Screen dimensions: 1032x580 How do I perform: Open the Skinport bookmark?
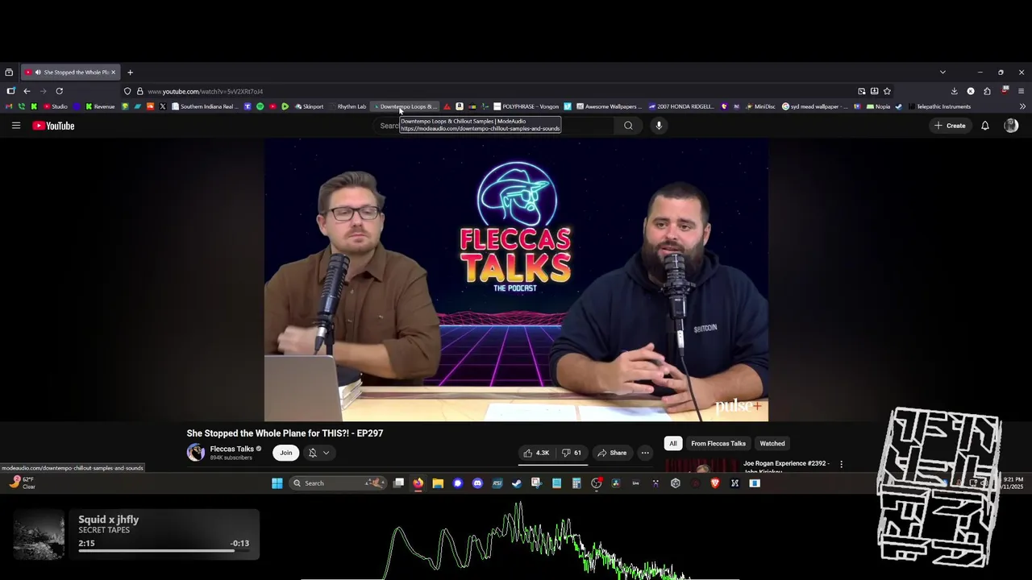(309, 106)
